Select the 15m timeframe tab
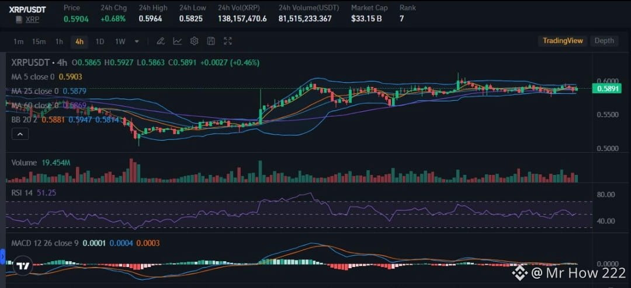 click(x=39, y=41)
